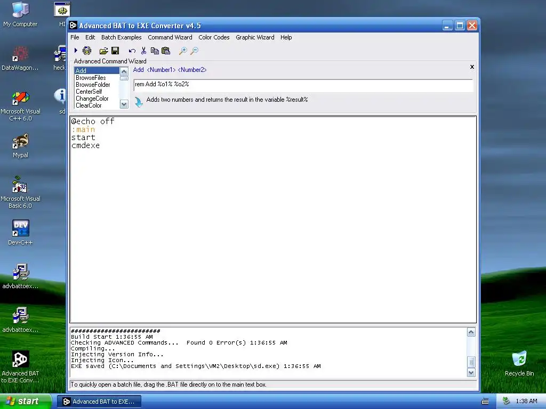The height and width of the screenshot is (409, 546).
Task: Copy selection using the copy icon
Action: (155, 51)
